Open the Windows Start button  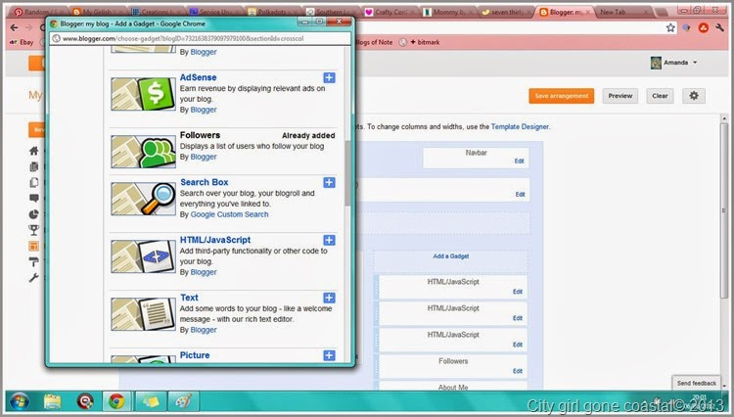(x=20, y=401)
